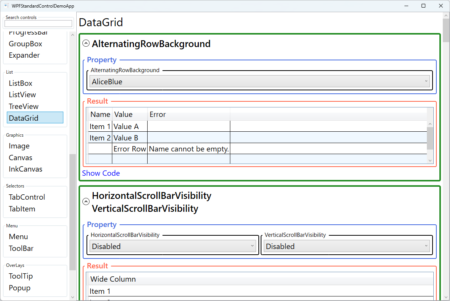Screen dimensions: 450x301
Task: Click the 'Name cannot be empty.' cell
Action: [x=189, y=149]
